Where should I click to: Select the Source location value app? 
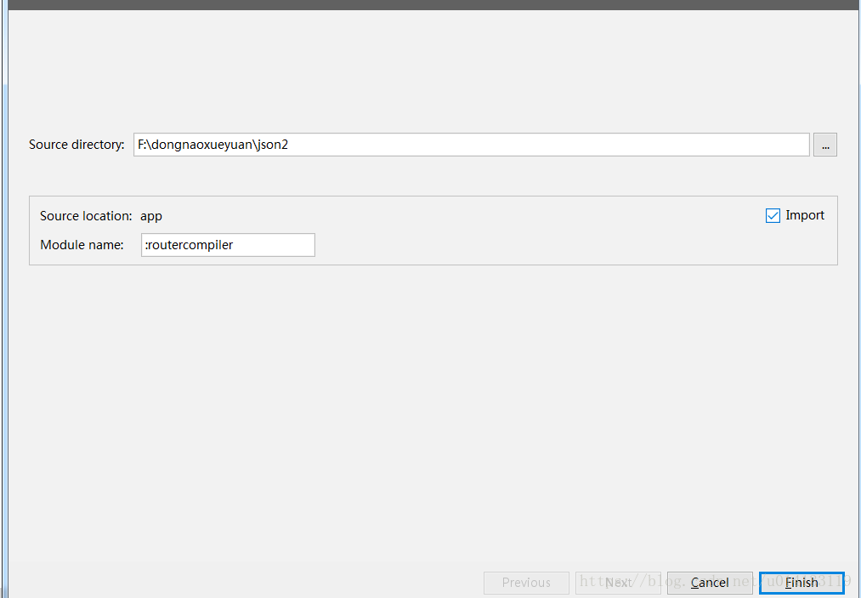(151, 217)
